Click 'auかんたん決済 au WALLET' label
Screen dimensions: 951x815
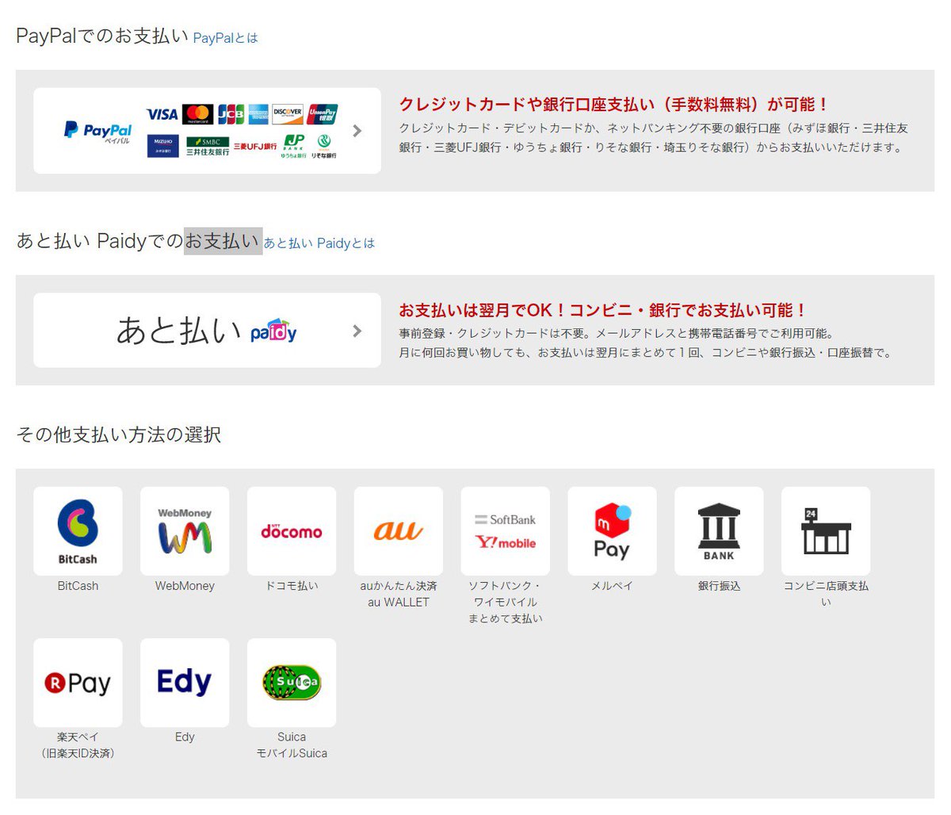point(399,594)
